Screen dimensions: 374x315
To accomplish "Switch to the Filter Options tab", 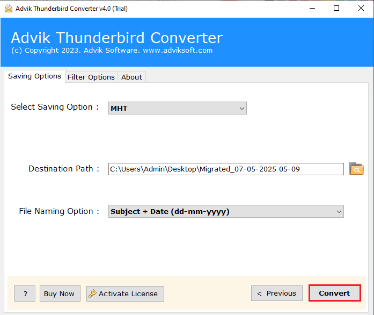I will pyautogui.click(x=91, y=77).
